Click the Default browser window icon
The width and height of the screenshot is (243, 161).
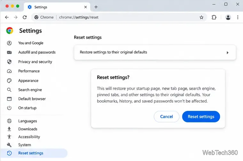(9, 99)
